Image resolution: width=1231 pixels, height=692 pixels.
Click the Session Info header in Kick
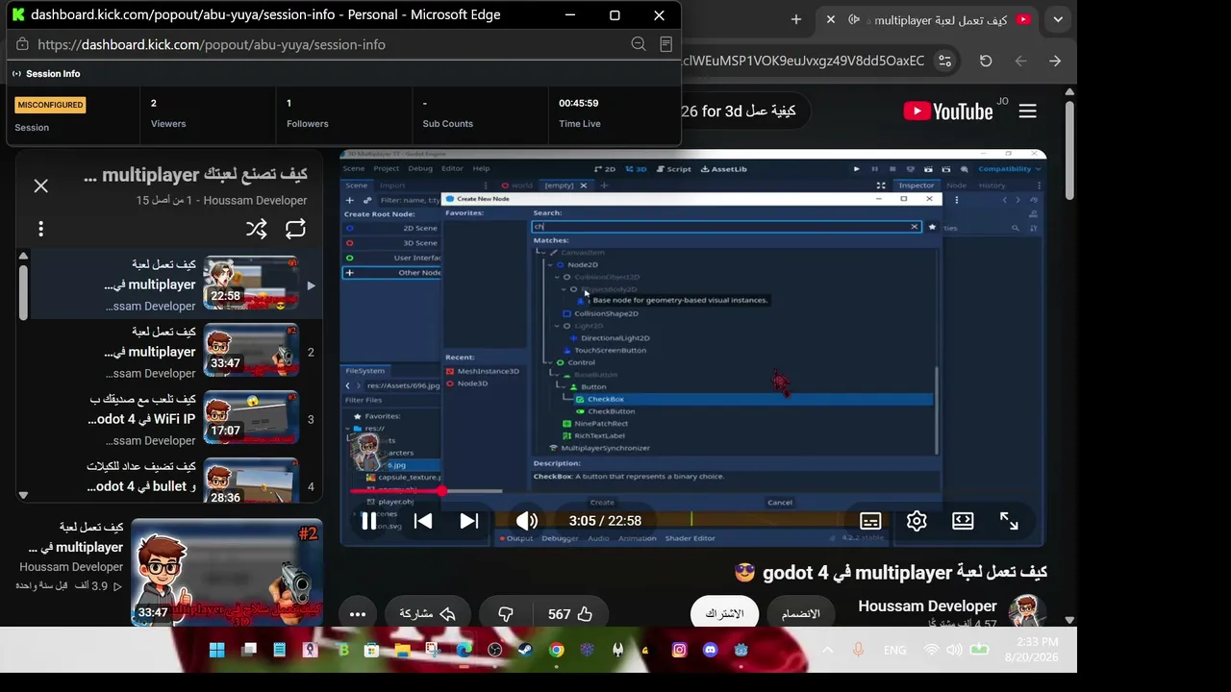53,74
